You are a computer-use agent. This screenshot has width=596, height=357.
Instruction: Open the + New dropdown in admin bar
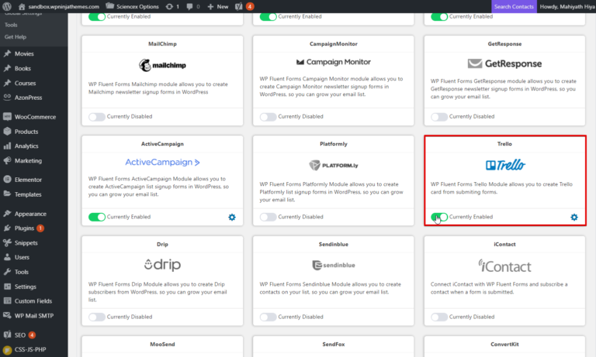click(218, 6)
